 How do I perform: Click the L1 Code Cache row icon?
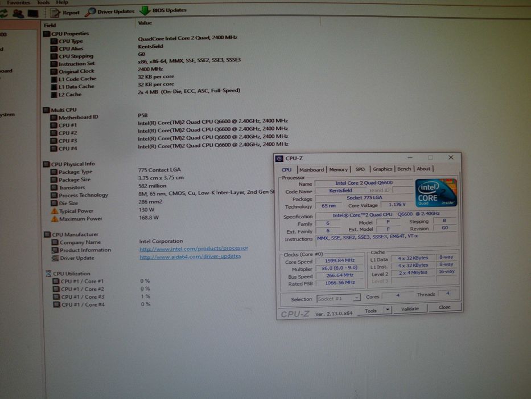(54, 79)
